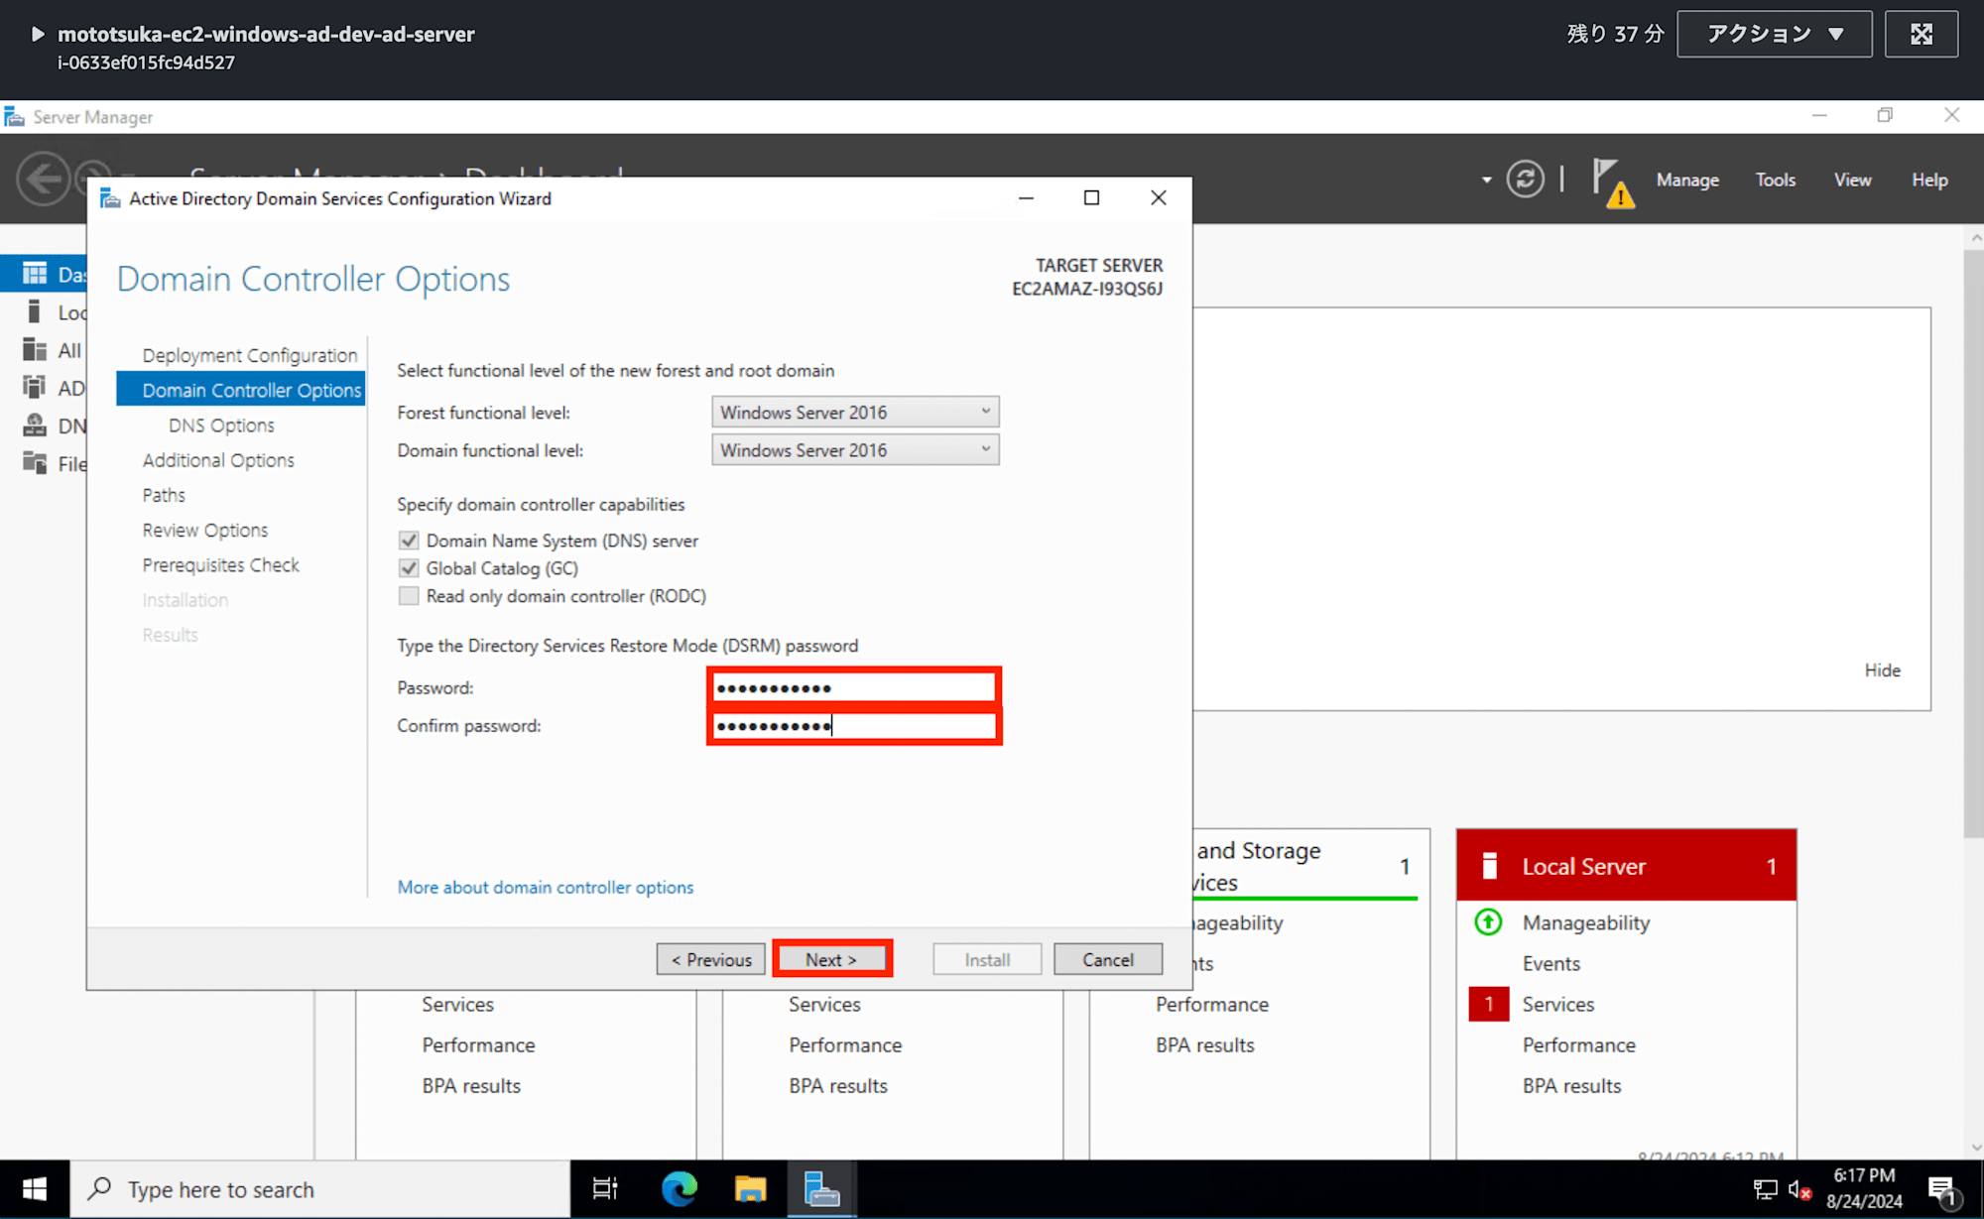
Task: Click the Previous button
Action: click(710, 959)
